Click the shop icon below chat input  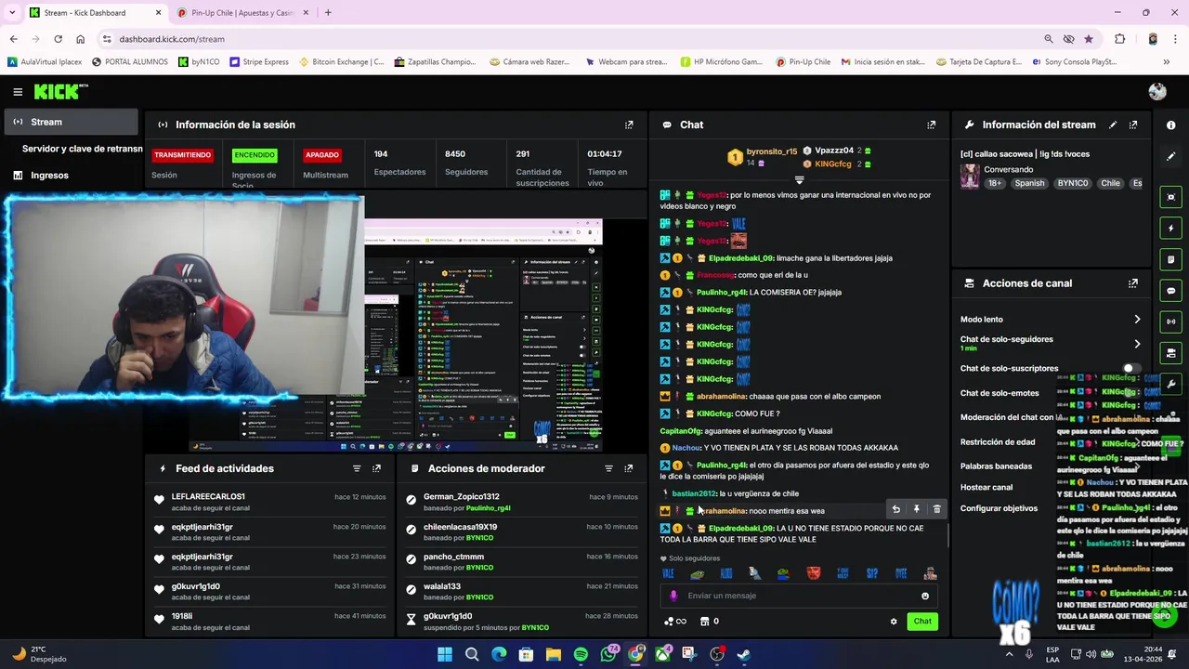[x=704, y=622]
